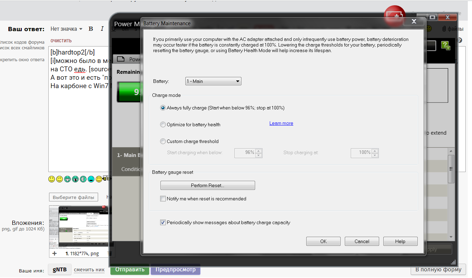Choose Custom charge threshold radio button

(163, 142)
